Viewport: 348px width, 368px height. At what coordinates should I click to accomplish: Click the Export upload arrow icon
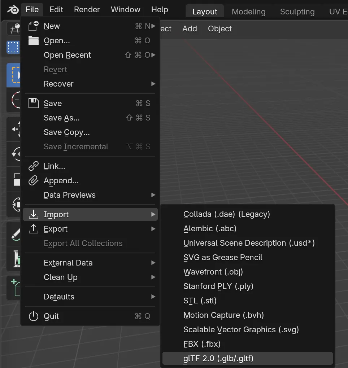tap(33, 229)
